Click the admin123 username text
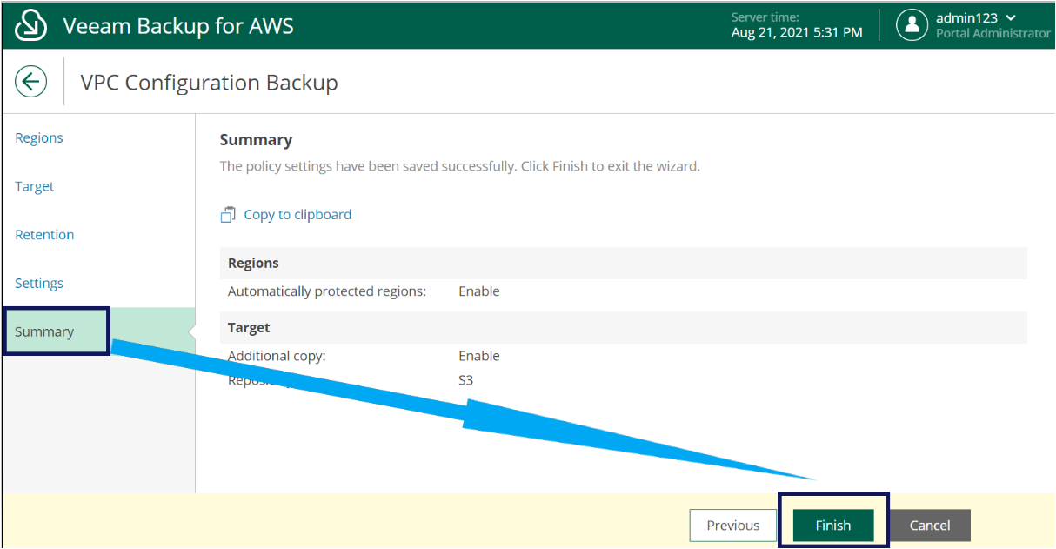This screenshot has width=1056, height=549. (966, 17)
